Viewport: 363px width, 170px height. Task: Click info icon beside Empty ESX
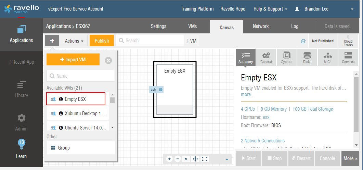click(x=61, y=99)
